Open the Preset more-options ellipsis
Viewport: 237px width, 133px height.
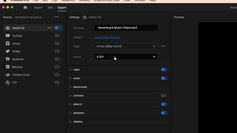pyautogui.click(x=163, y=46)
